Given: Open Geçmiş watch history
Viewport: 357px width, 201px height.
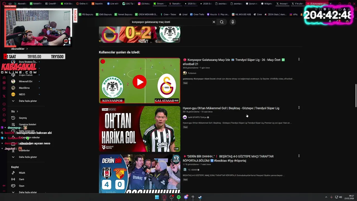Looking at the screenshot, I should [23, 118].
